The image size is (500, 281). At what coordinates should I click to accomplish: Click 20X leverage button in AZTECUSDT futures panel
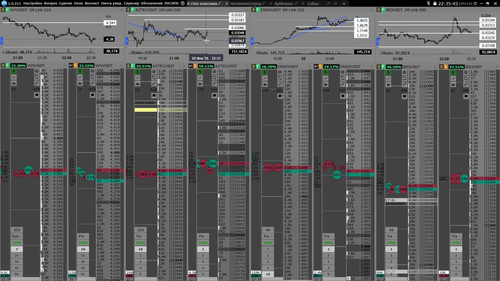[x=141, y=230]
